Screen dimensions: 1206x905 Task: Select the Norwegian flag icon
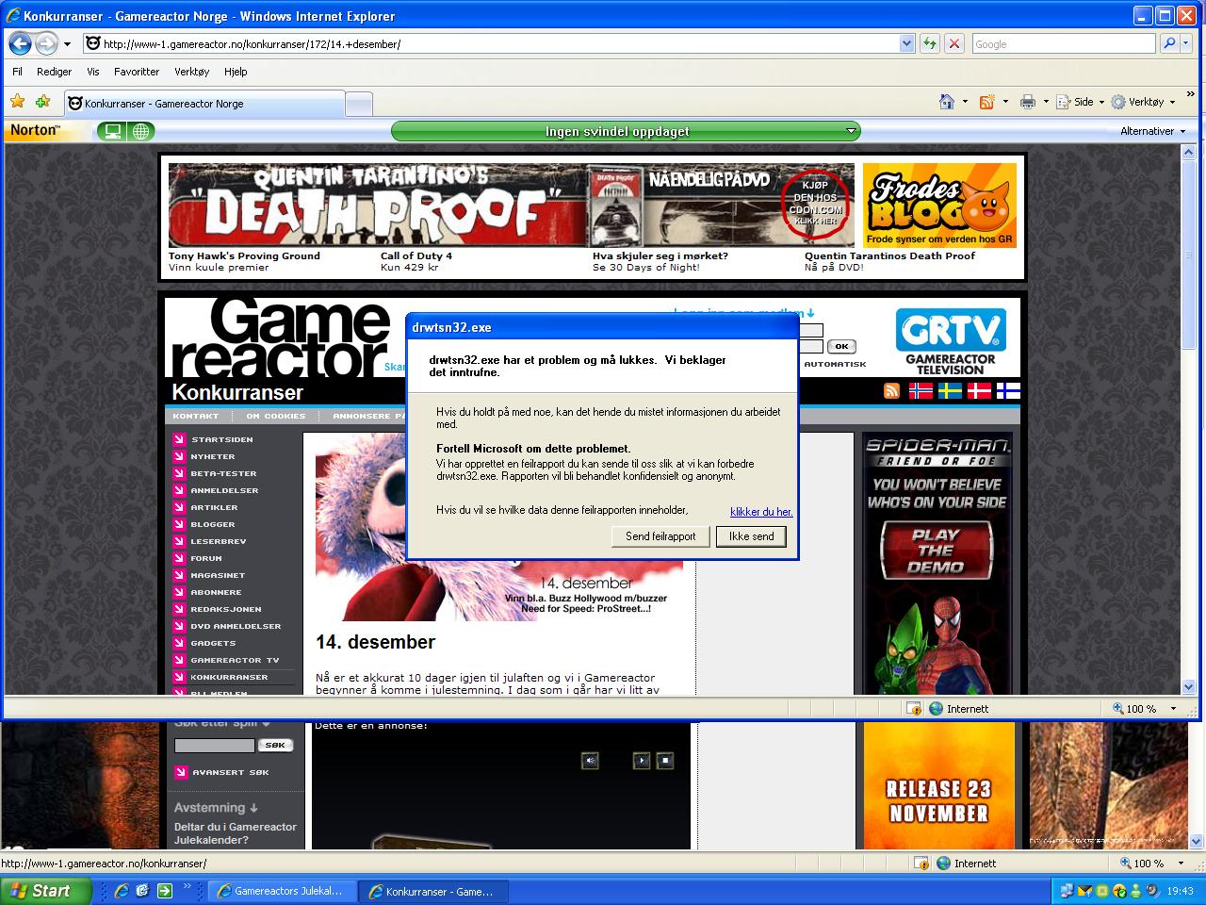click(x=921, y=390)
